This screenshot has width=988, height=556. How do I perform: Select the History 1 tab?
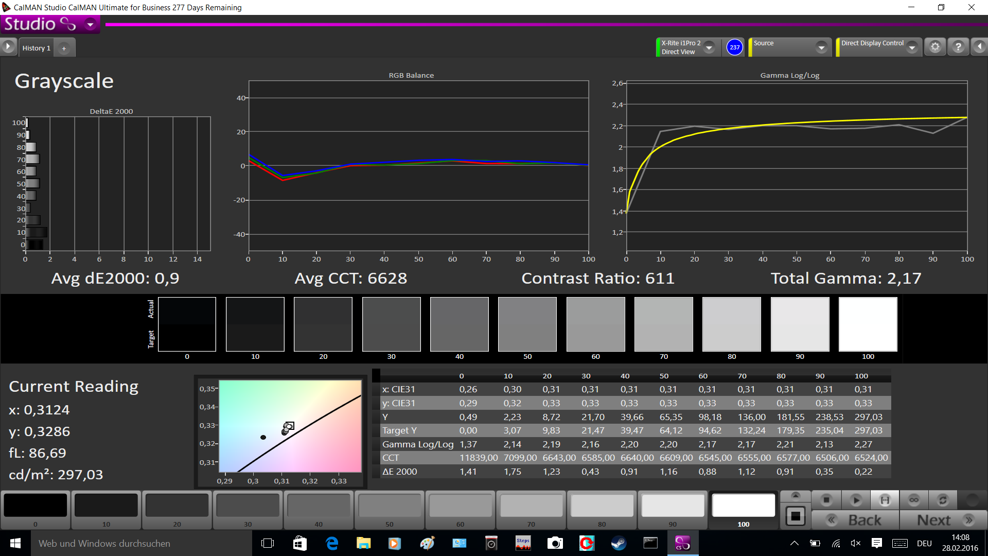pyautogui.click(x=36, y=48)
